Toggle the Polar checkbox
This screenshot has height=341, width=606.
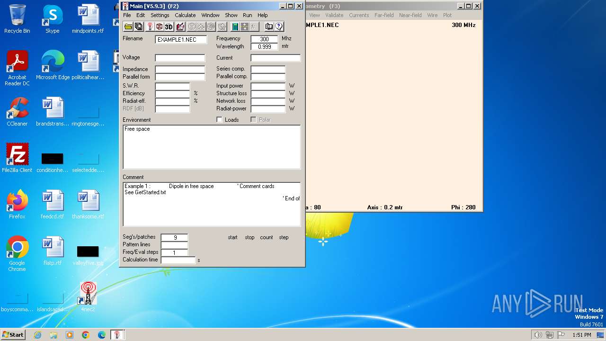pos(254,120)
